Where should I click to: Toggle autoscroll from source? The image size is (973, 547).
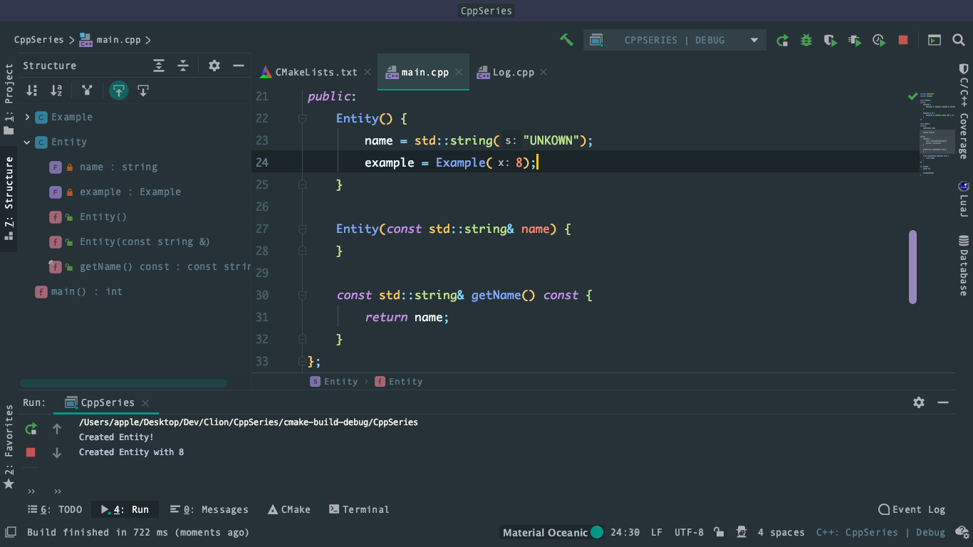143,90
